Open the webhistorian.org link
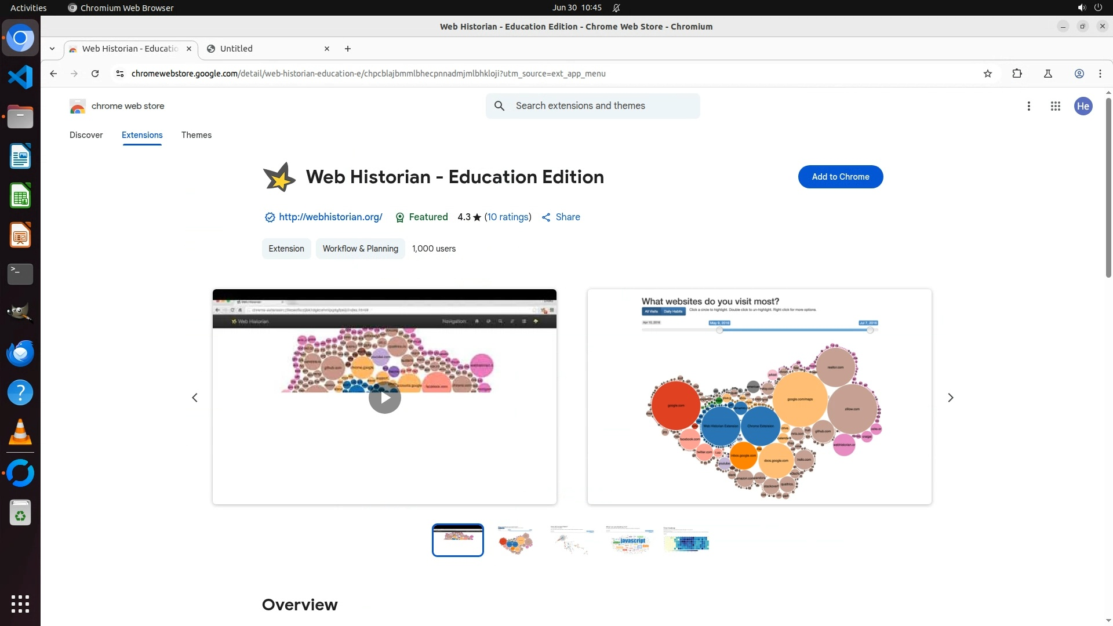1113x626 pixels. coord(330,217)
